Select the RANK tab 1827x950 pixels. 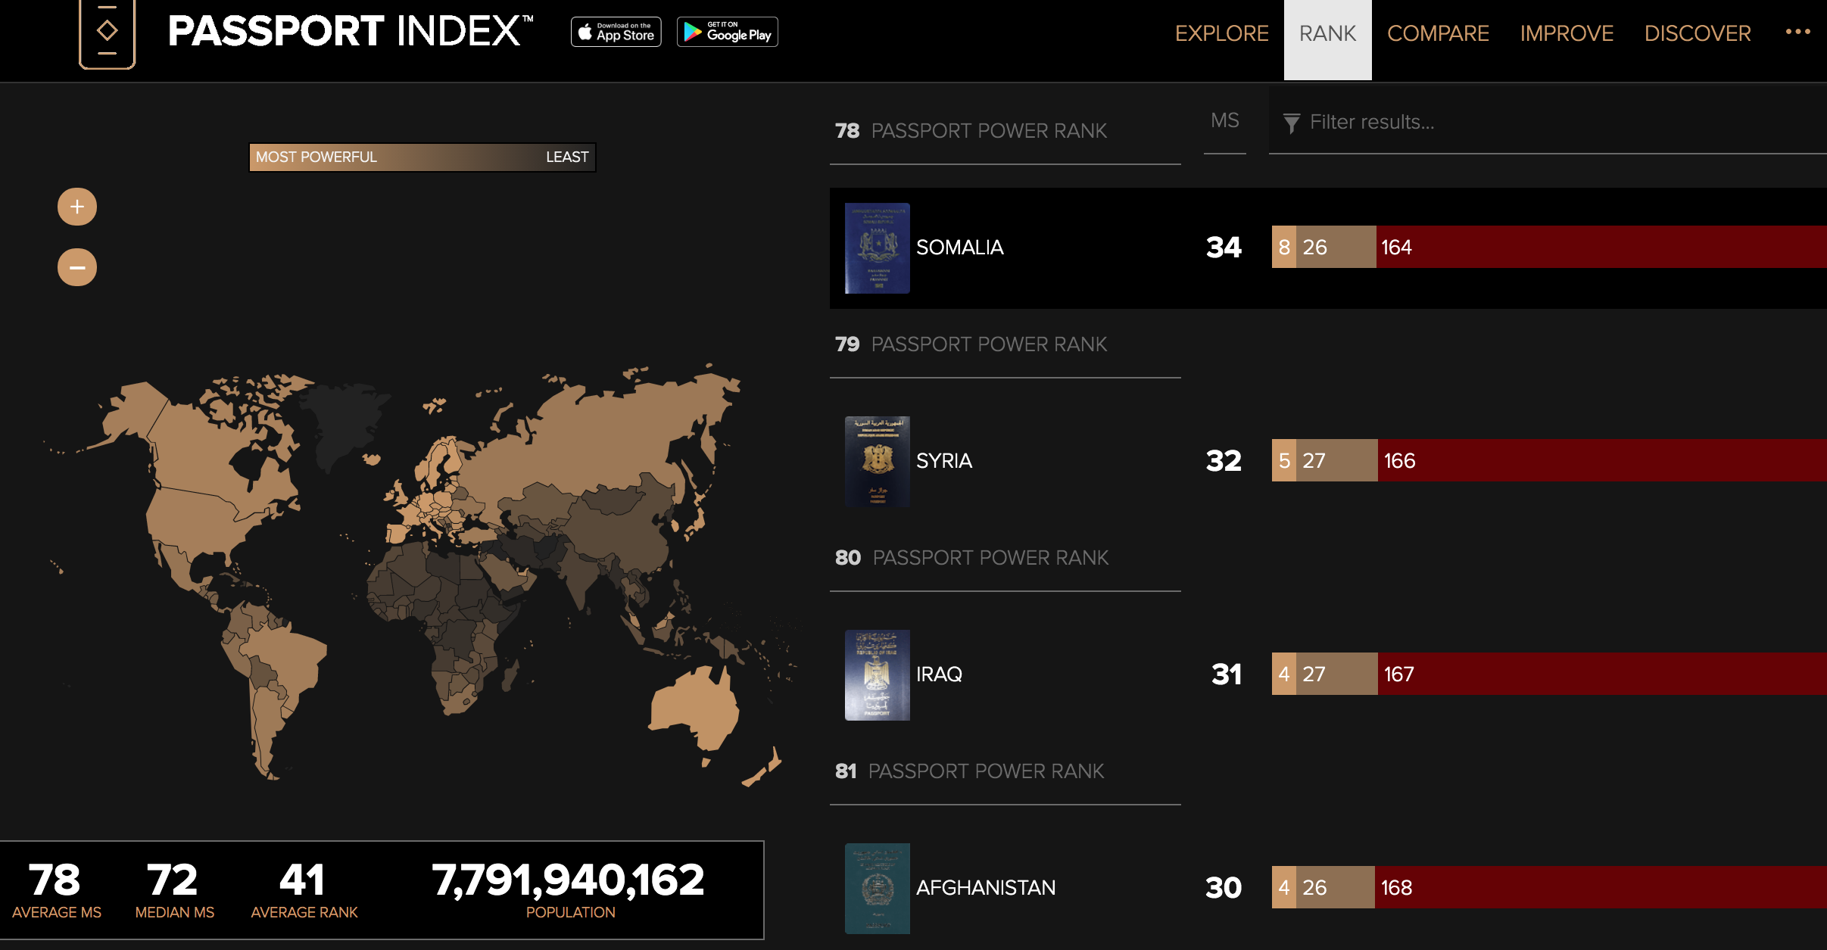tap(1327, 39)
